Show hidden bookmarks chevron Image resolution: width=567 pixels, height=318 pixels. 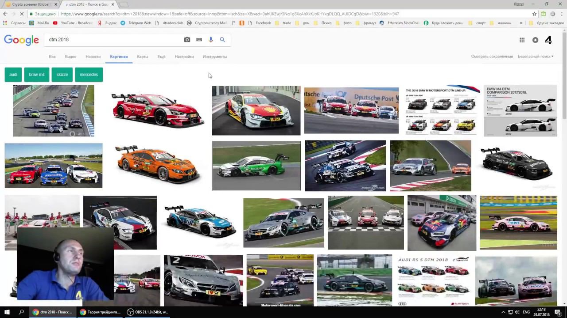pos(521,23)
